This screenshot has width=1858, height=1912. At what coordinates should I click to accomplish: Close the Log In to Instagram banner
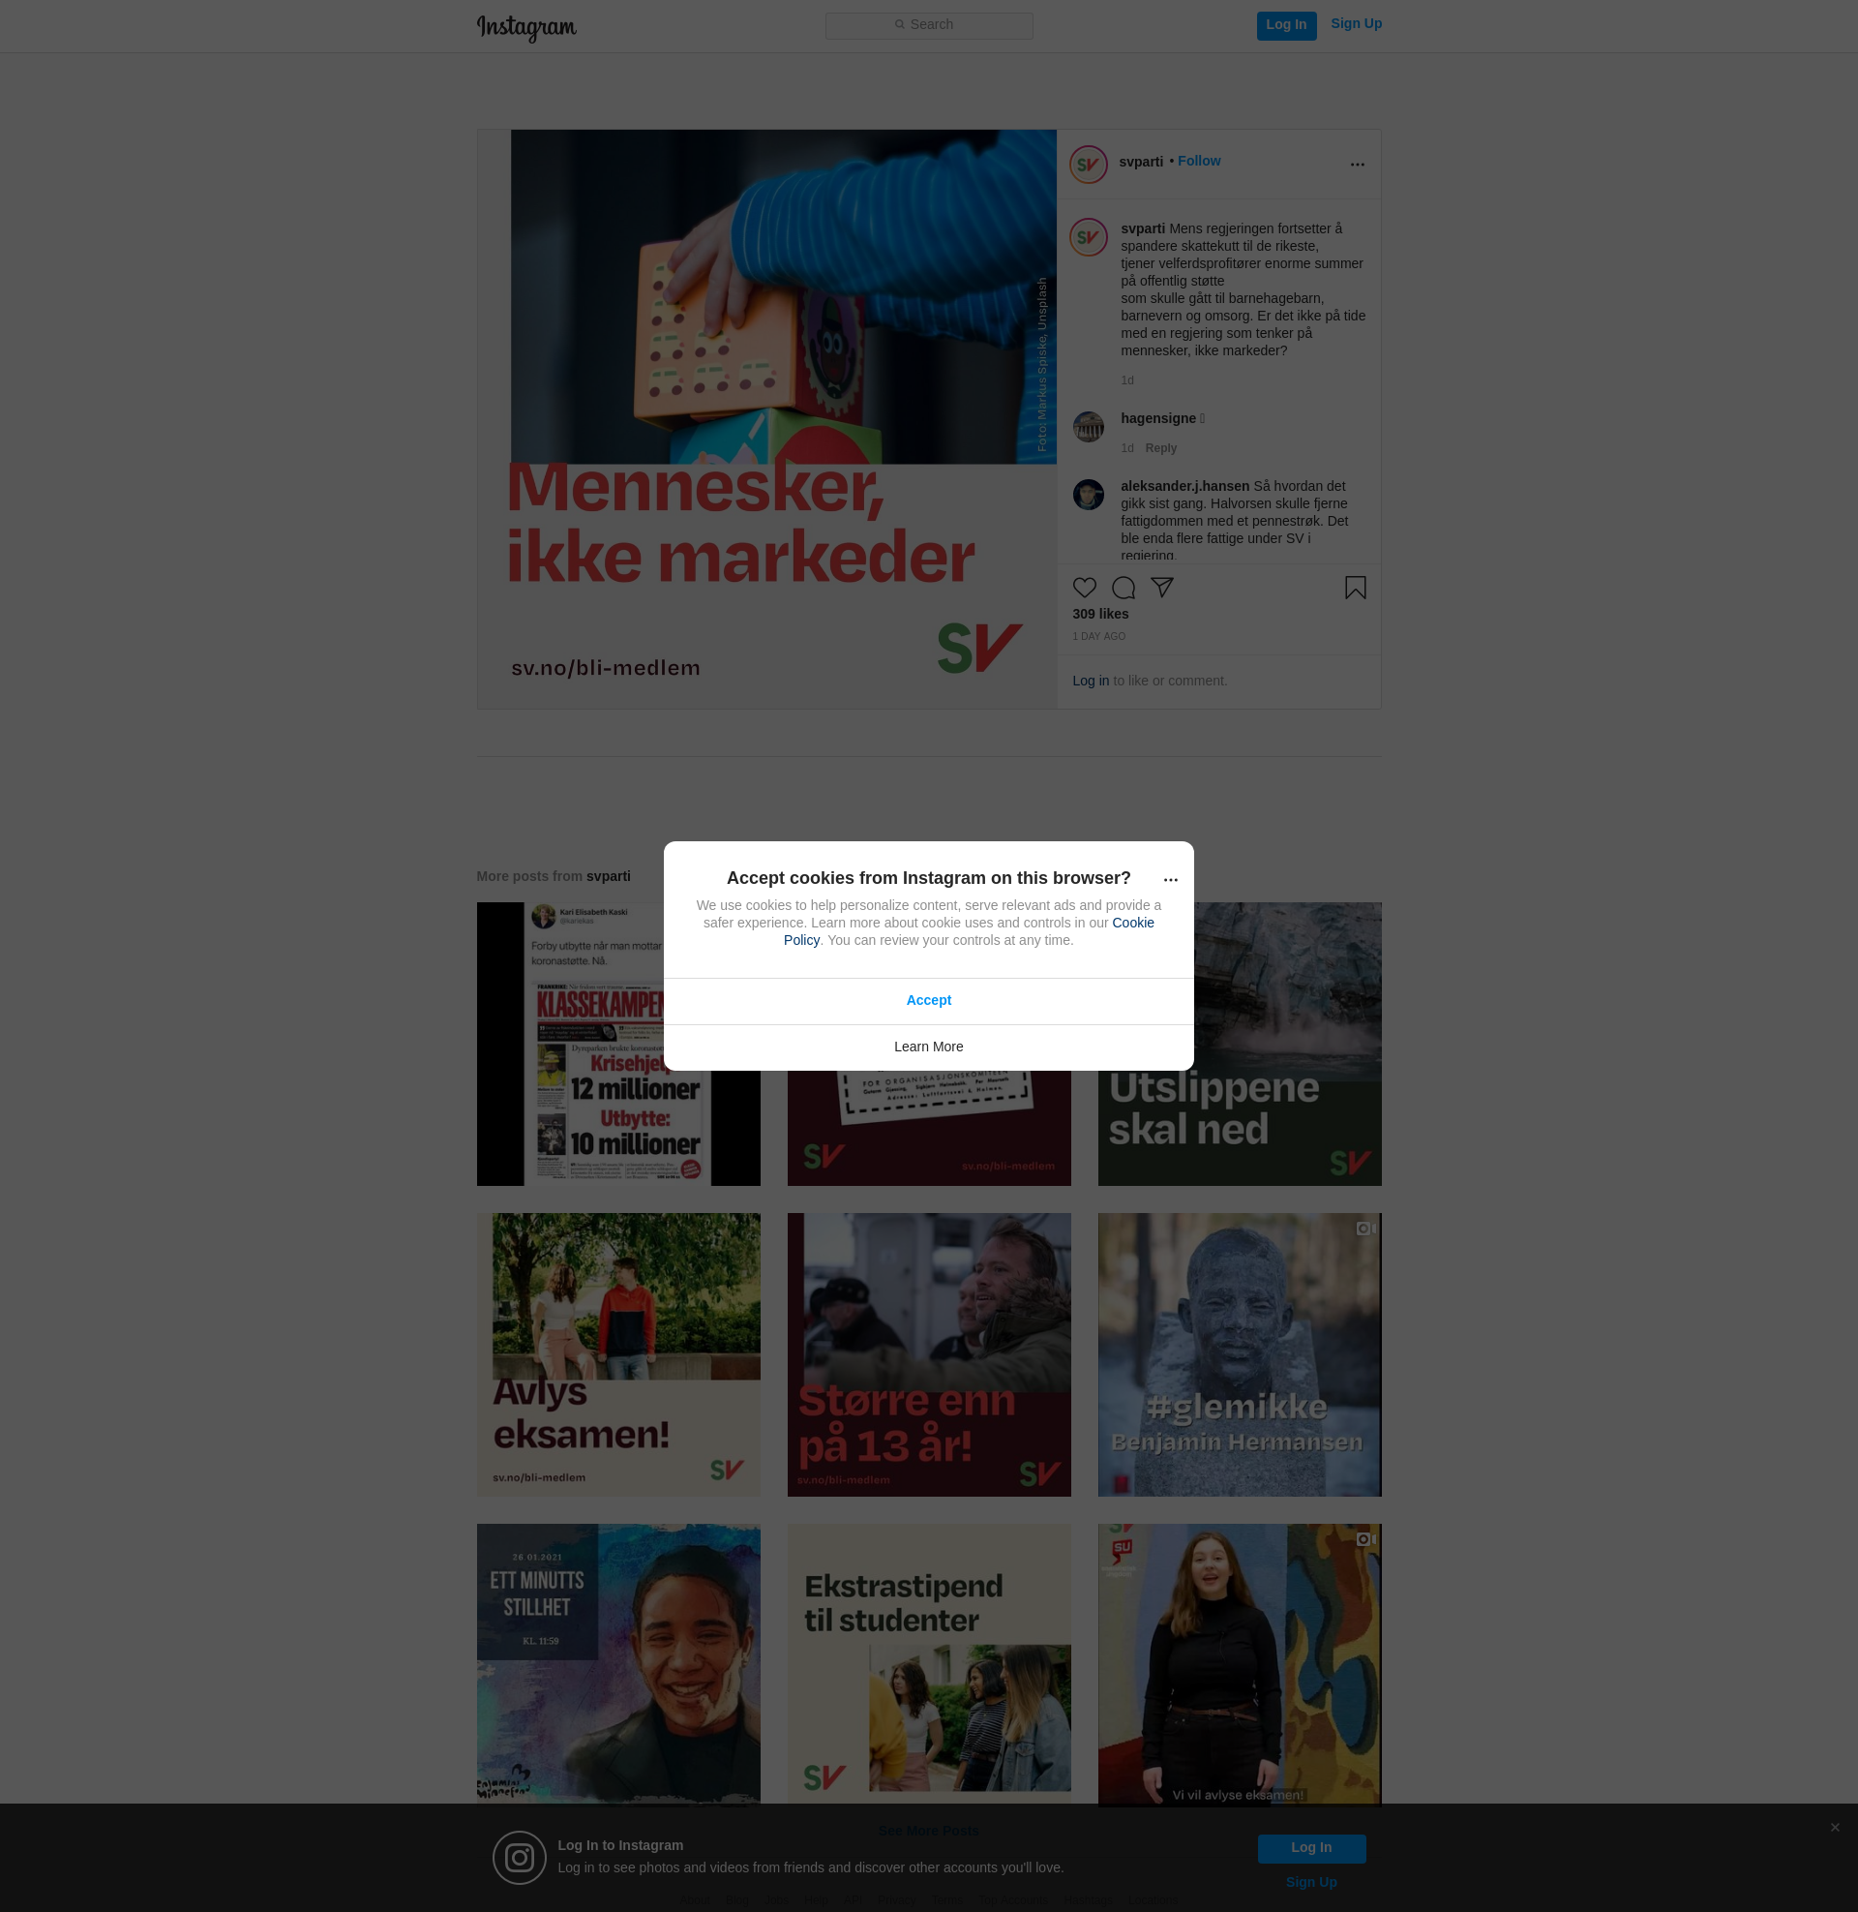[1835, 1827]
